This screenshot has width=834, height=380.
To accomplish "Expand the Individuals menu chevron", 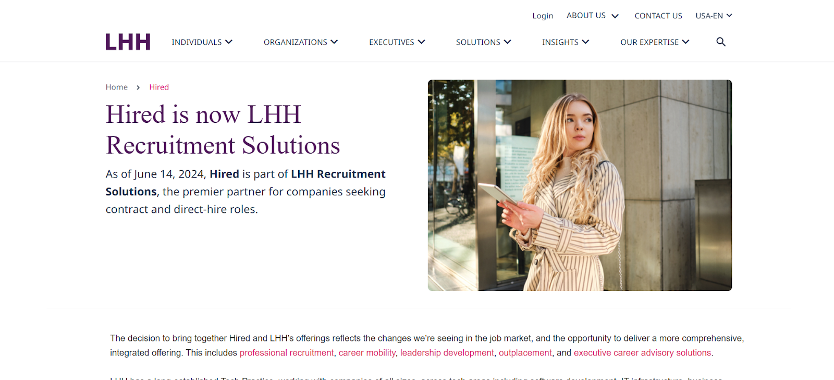I will [229, 42].
